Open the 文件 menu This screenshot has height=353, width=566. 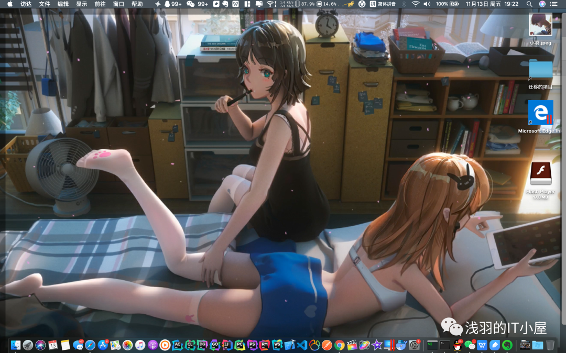45,4
